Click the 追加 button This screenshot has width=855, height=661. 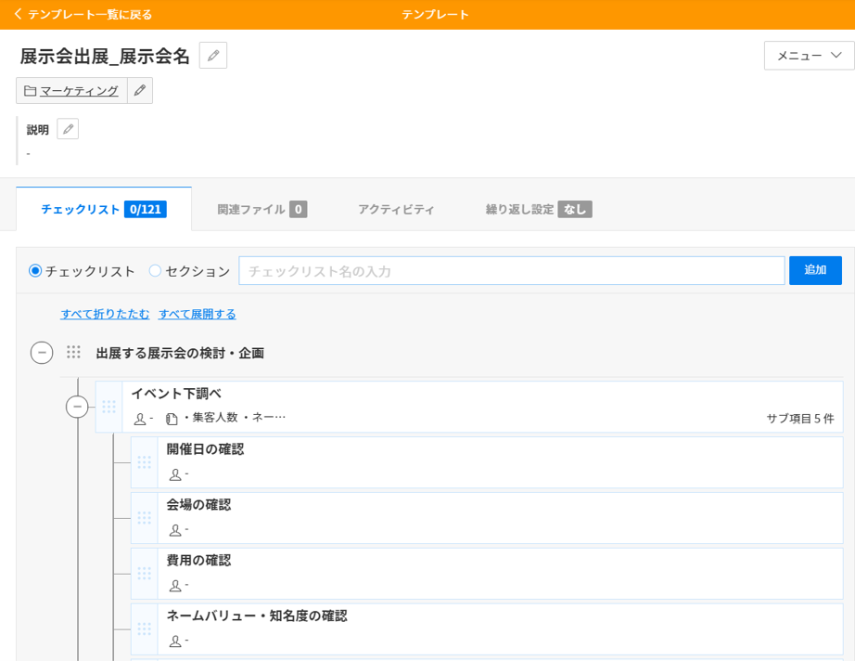tap(815, 270)
